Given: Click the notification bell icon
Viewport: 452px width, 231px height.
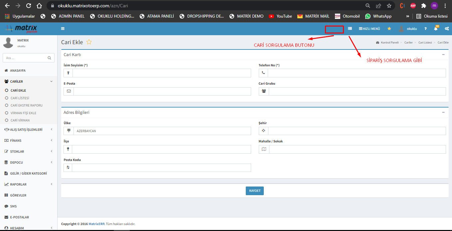Looking at the screenshot, I should tap(436, 29).
